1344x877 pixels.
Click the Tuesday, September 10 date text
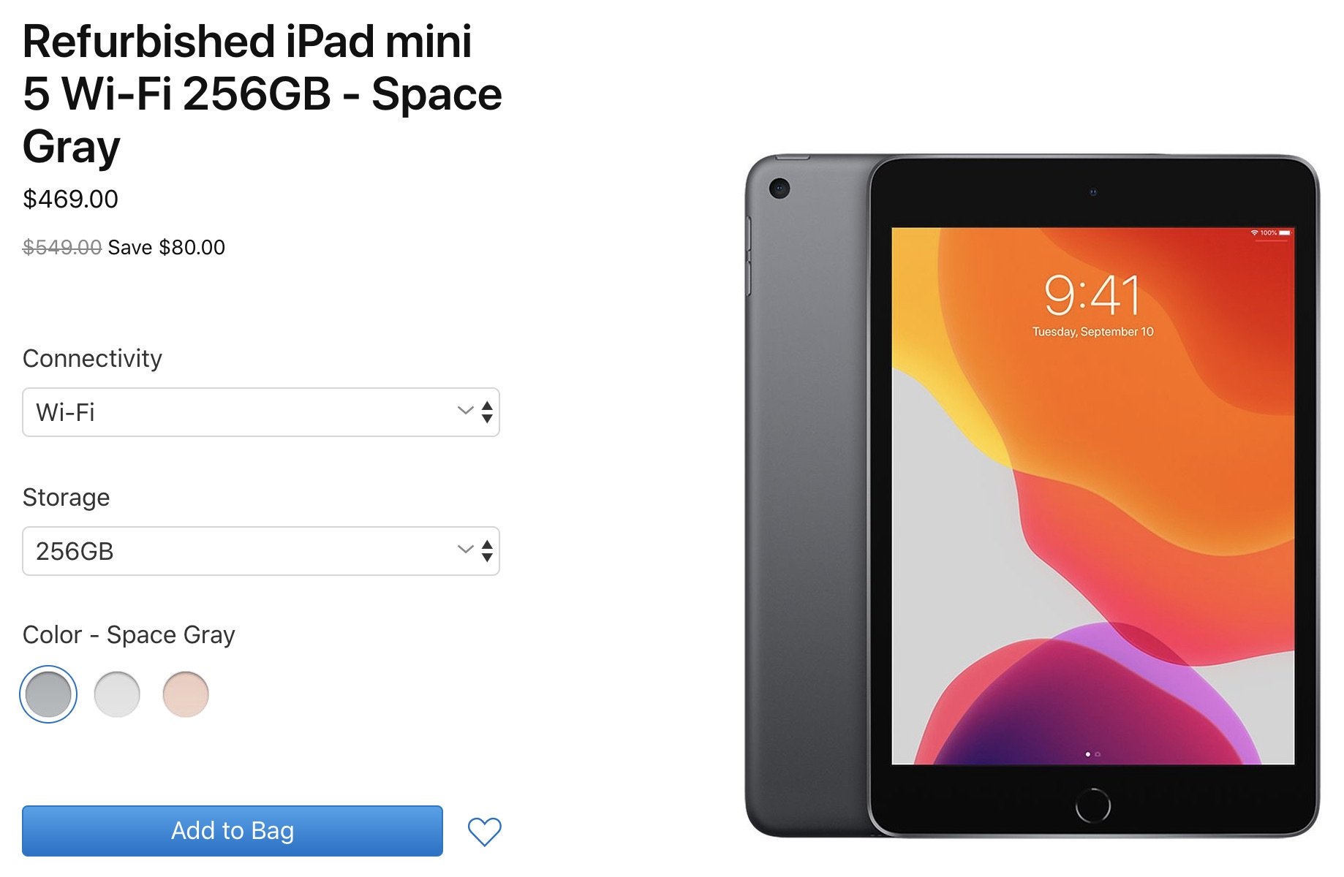pos(1092,332)
